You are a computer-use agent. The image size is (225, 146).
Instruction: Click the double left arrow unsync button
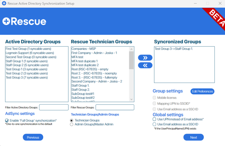(x=145, y=65)
